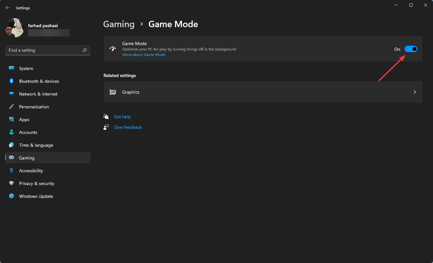Open Windows Update settings
The image size is (433, 263).
[11, 196]
